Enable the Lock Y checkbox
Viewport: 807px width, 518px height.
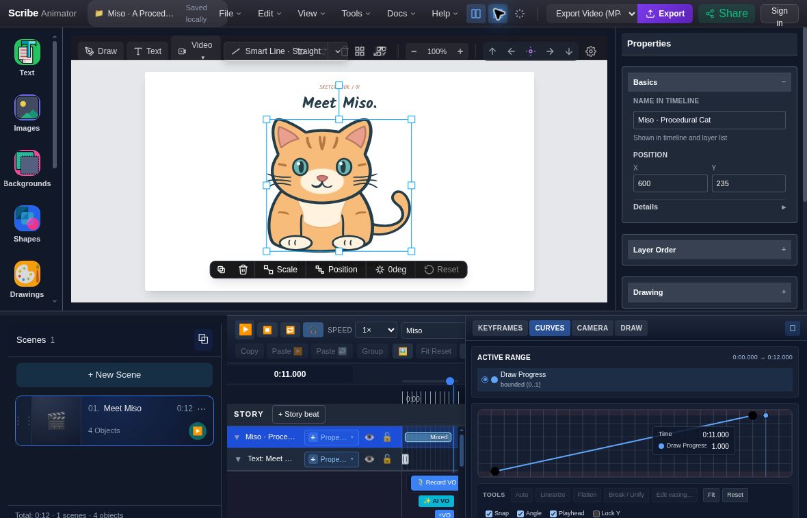(x=596, y=514)
